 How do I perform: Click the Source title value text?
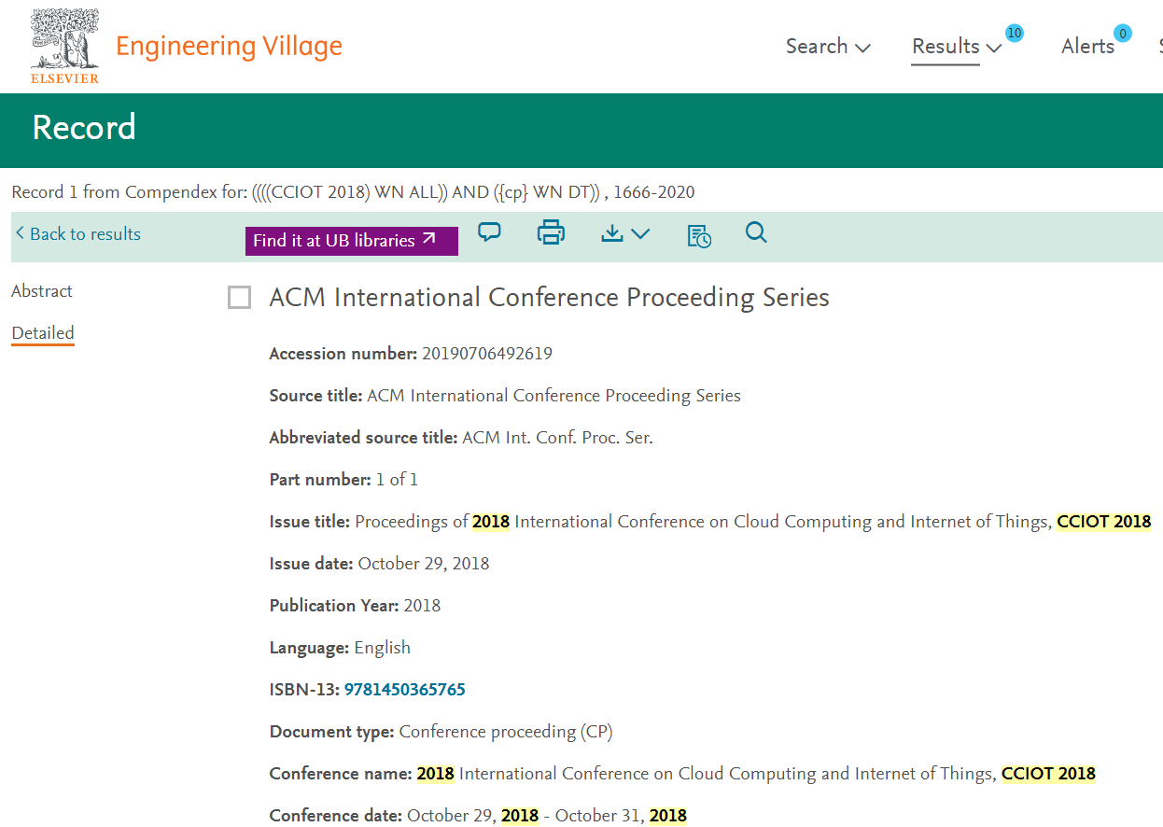553,396
